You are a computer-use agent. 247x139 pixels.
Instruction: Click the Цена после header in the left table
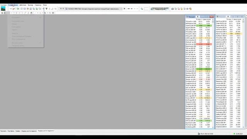click(x=207, y=19)
